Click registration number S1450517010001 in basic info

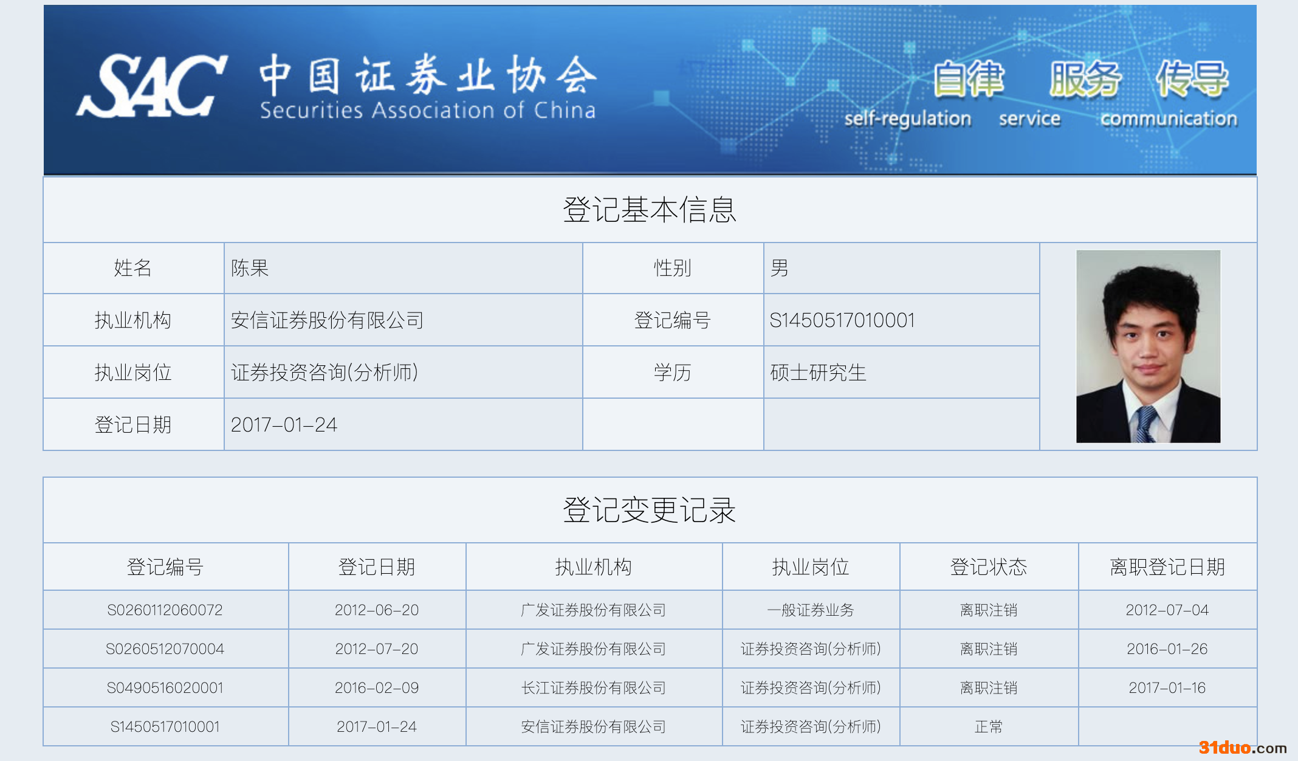pyautogui.click(x=842, y=320)
